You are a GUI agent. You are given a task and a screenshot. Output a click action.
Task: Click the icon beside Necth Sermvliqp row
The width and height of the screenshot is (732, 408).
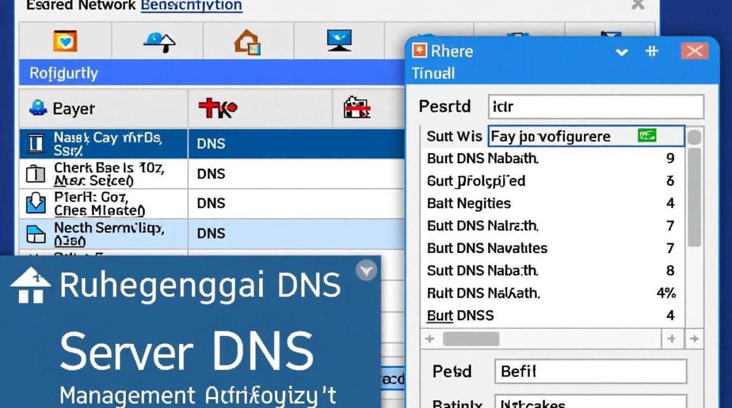pyautogui.click(x=35, y=233)
